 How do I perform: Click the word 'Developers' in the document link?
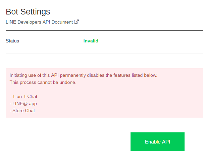point(30,22)
